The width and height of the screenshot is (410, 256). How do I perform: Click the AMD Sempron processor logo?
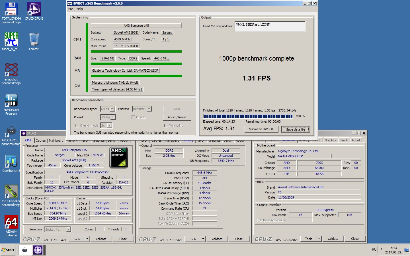coord(118,158)
